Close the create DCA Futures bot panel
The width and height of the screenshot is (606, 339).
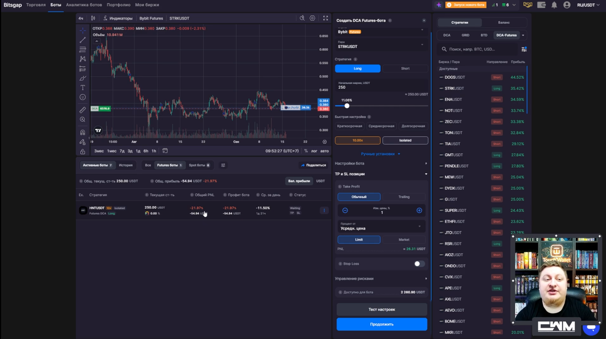[424, 21]
